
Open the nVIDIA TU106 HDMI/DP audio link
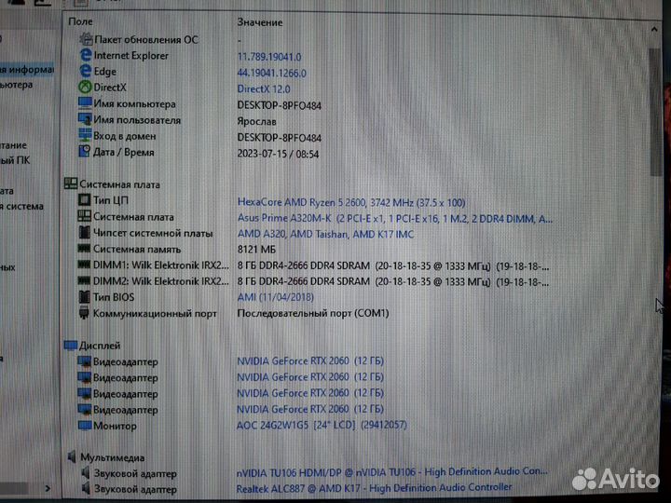pos(392,472)
